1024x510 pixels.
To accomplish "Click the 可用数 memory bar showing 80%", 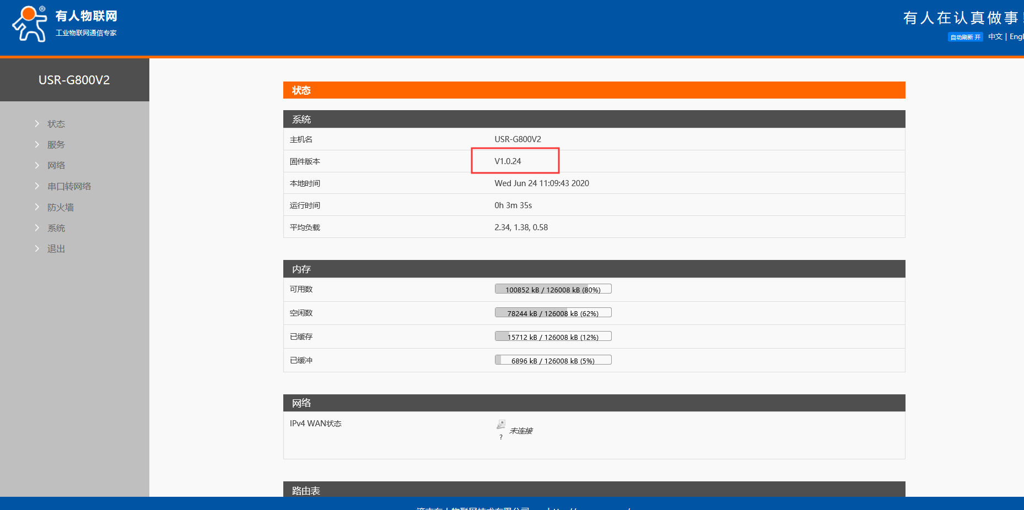I will (x=553, y=289).
